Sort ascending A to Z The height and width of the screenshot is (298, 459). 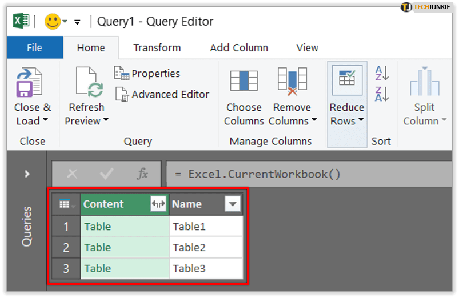[x=381, y=73]
